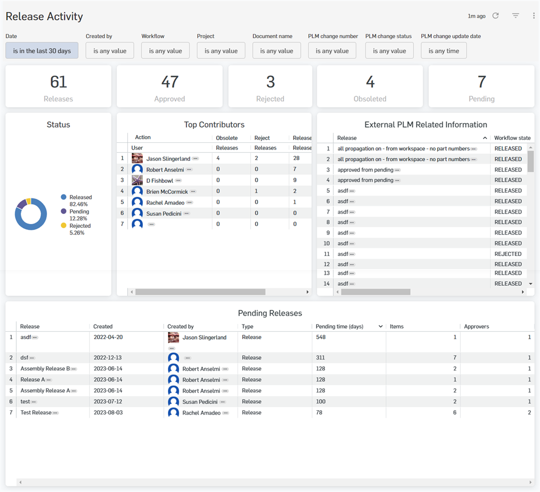The height and width of the screenshot is (492, 540).
Task: Click the 61 Releases summary tile
Action: pos(59,86)
